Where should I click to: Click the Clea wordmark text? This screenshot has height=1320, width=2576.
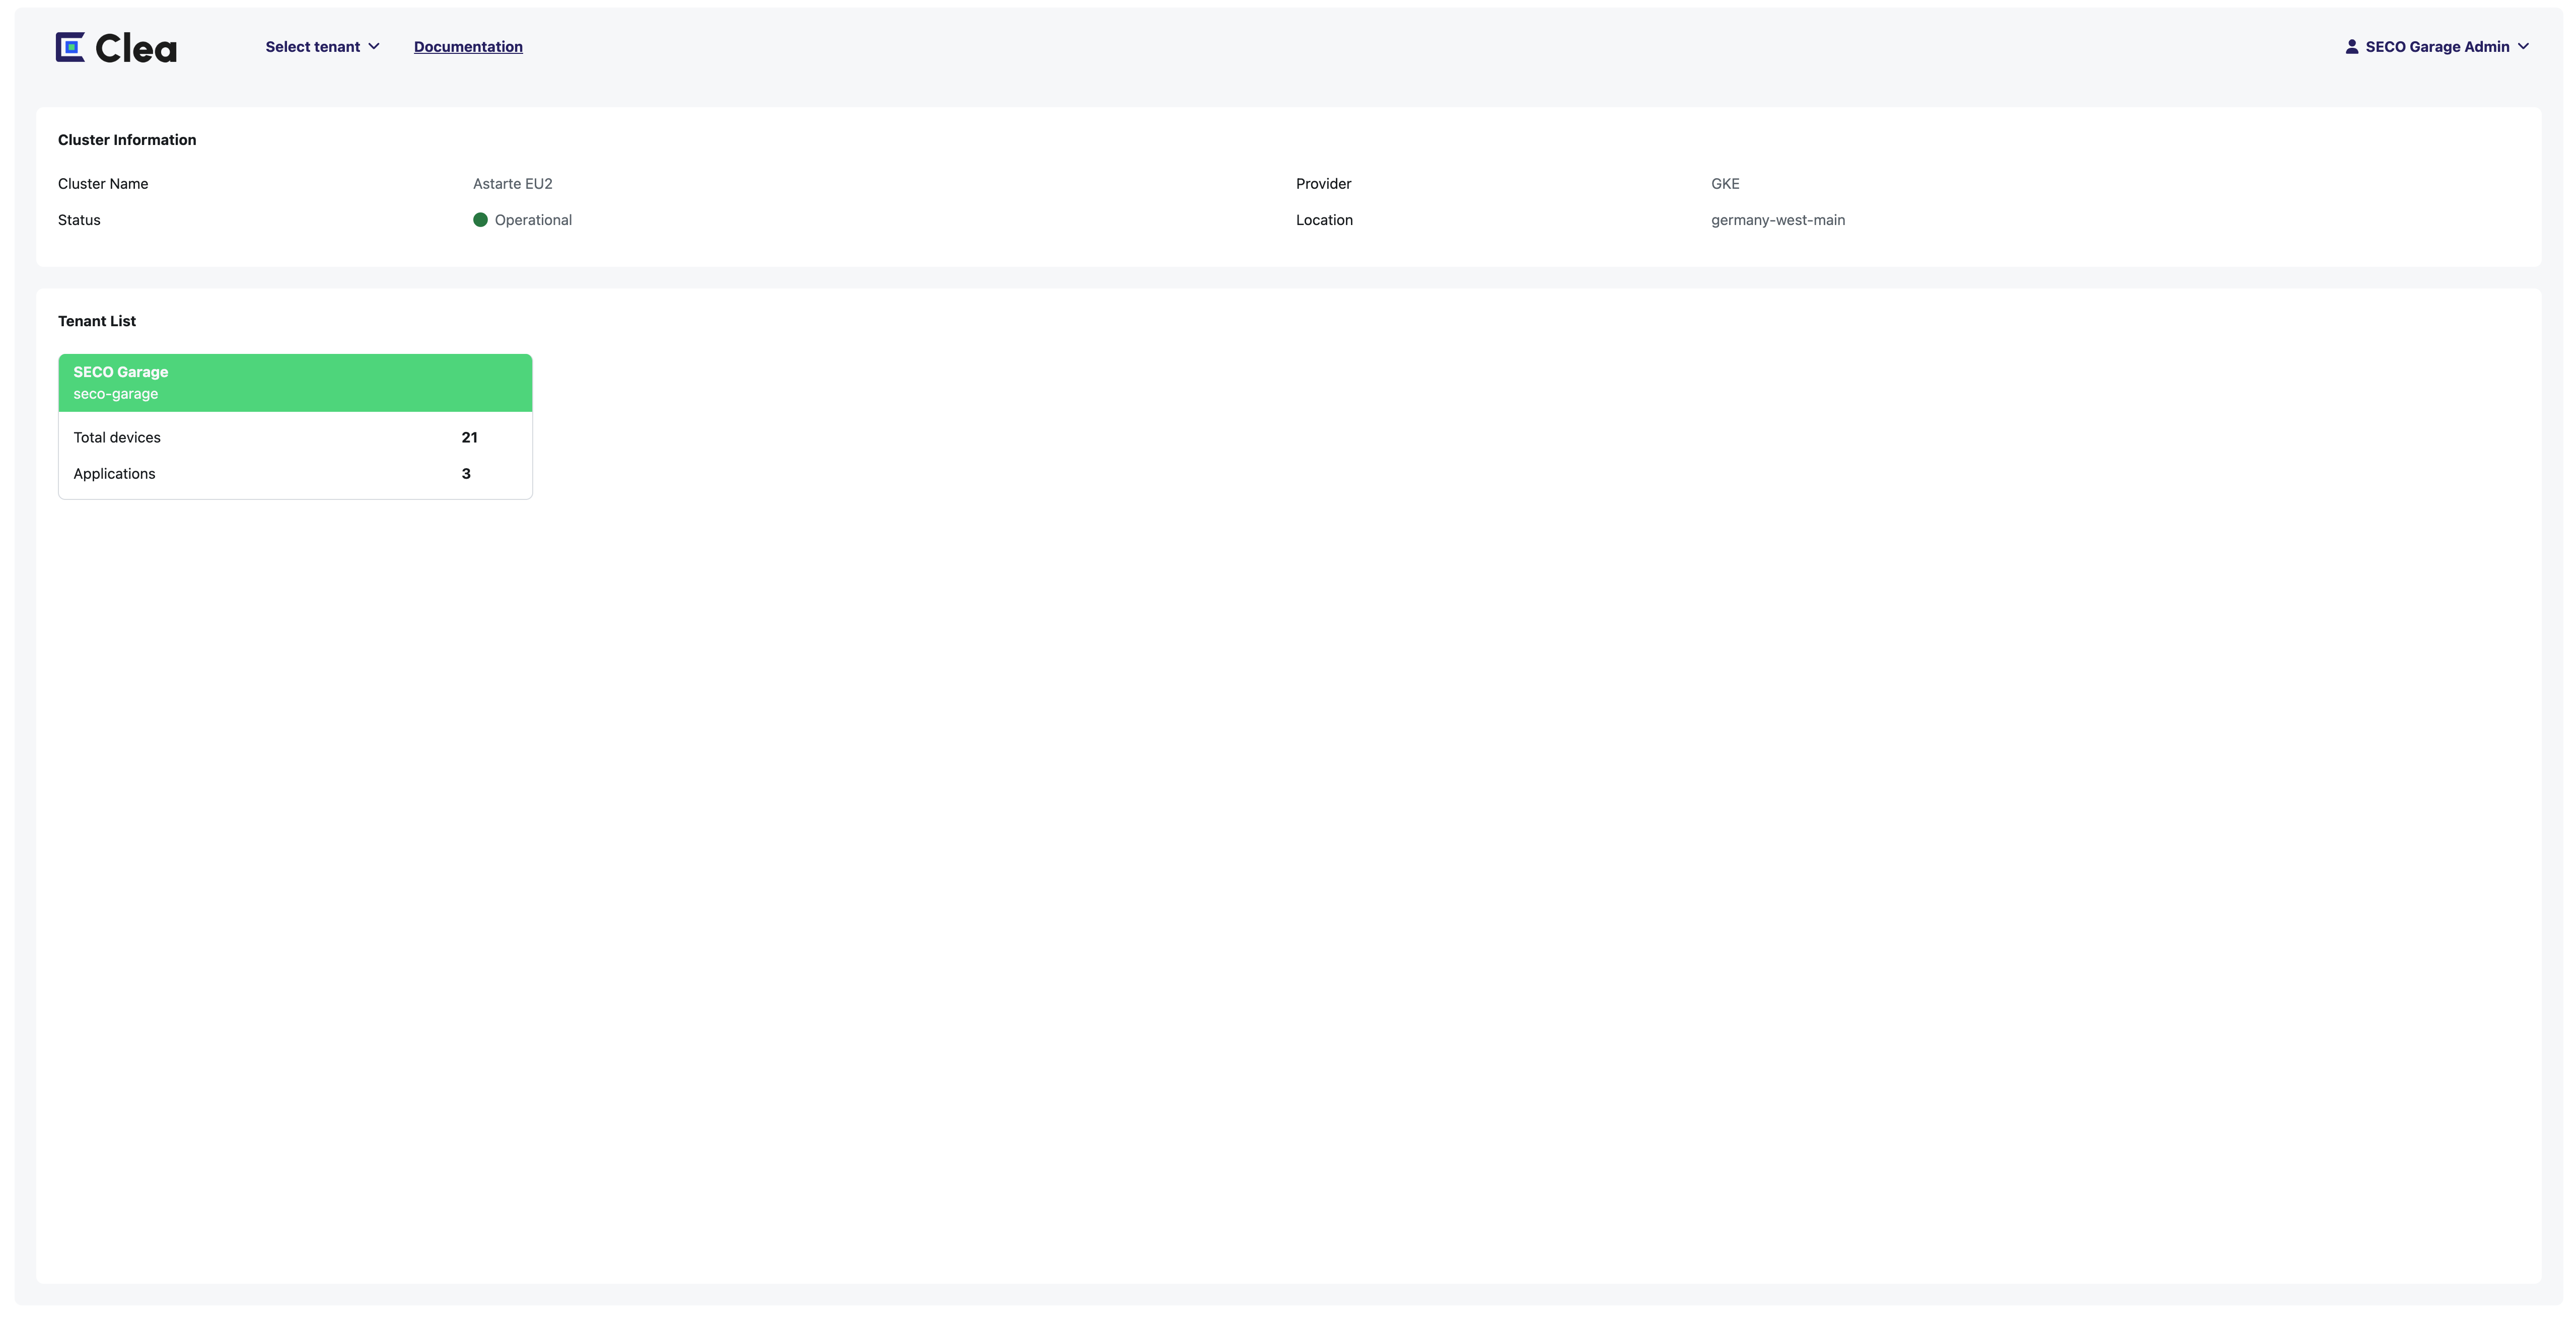136,48
